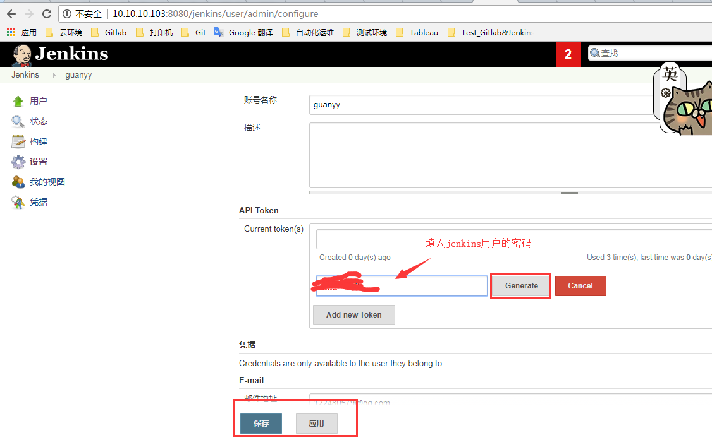Click into the 描述 text area

pyautogui.click(x=510, y=155)
